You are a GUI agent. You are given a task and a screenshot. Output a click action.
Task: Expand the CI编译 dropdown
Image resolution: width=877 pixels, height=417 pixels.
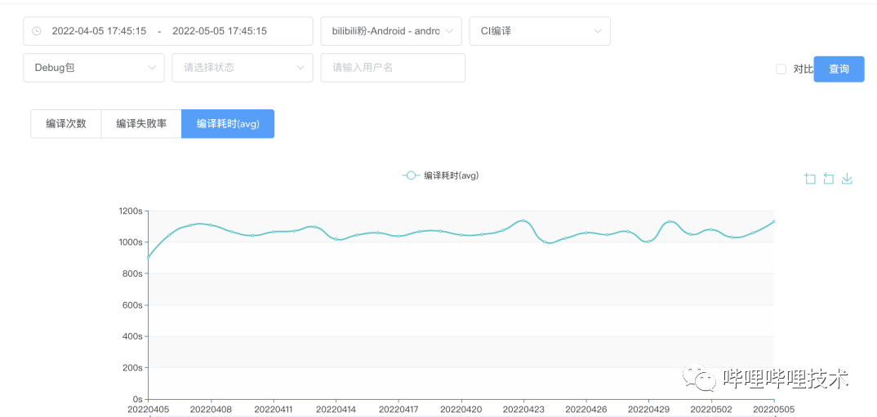[539, 31]
